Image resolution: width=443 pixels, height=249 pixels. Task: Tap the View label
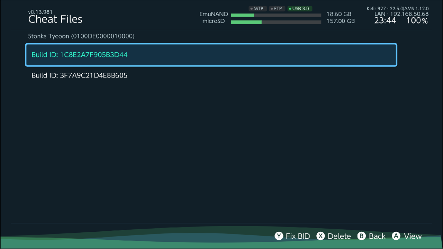coord(413,236)
